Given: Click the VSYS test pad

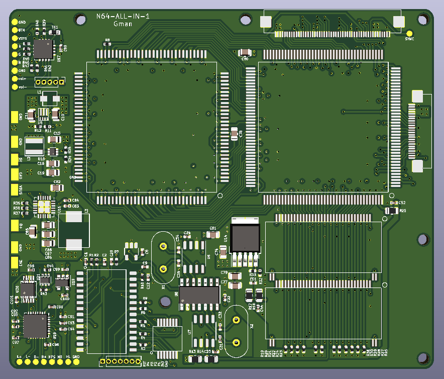Looking at the screenshot, I should point(15,38).
